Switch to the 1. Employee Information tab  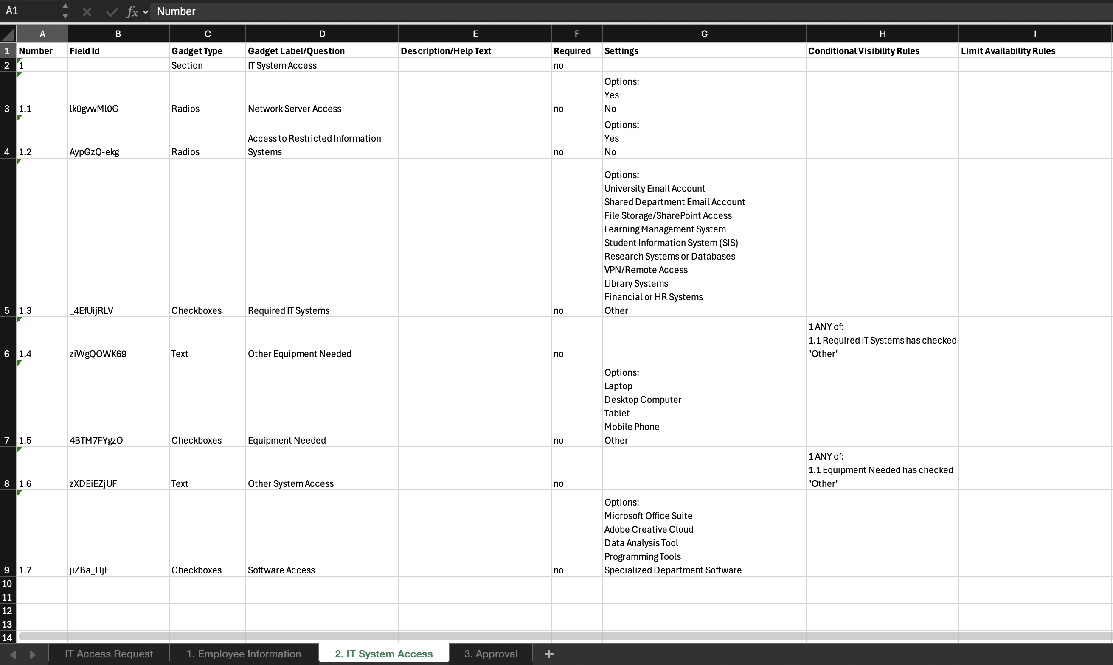click(x=244, y=654)
